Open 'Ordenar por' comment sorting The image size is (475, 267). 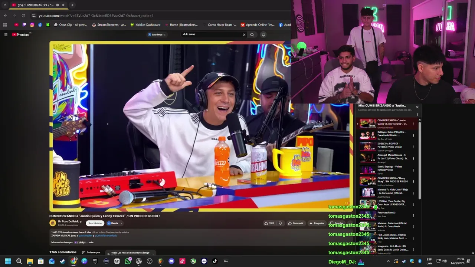[91, 253]
